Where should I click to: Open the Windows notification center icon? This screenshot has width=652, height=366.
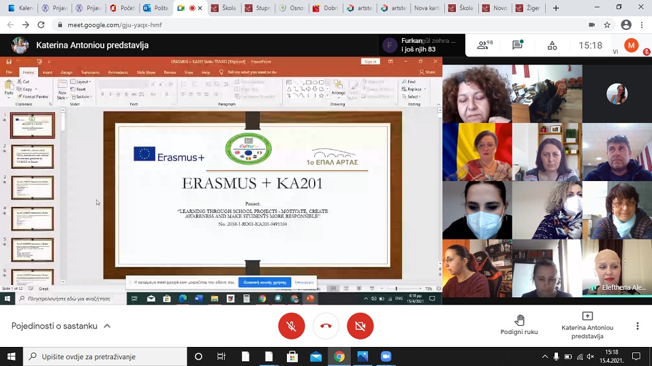[636, 356]
